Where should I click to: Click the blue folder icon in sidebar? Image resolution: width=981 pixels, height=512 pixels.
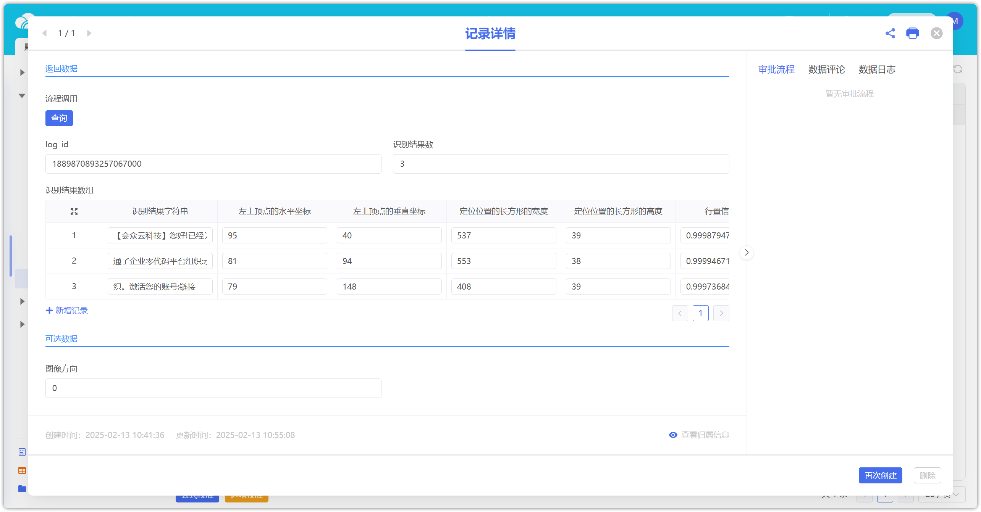click(22, 489)
